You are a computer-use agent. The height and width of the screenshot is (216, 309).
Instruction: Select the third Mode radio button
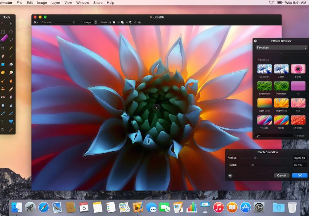pyautogui.click(x=127, y=22)
